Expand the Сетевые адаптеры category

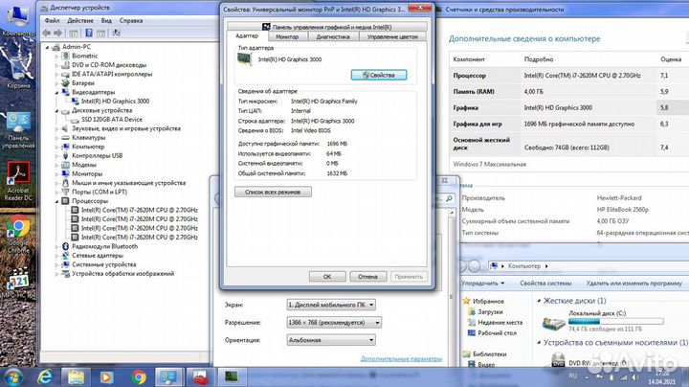[x=56, y=256]
